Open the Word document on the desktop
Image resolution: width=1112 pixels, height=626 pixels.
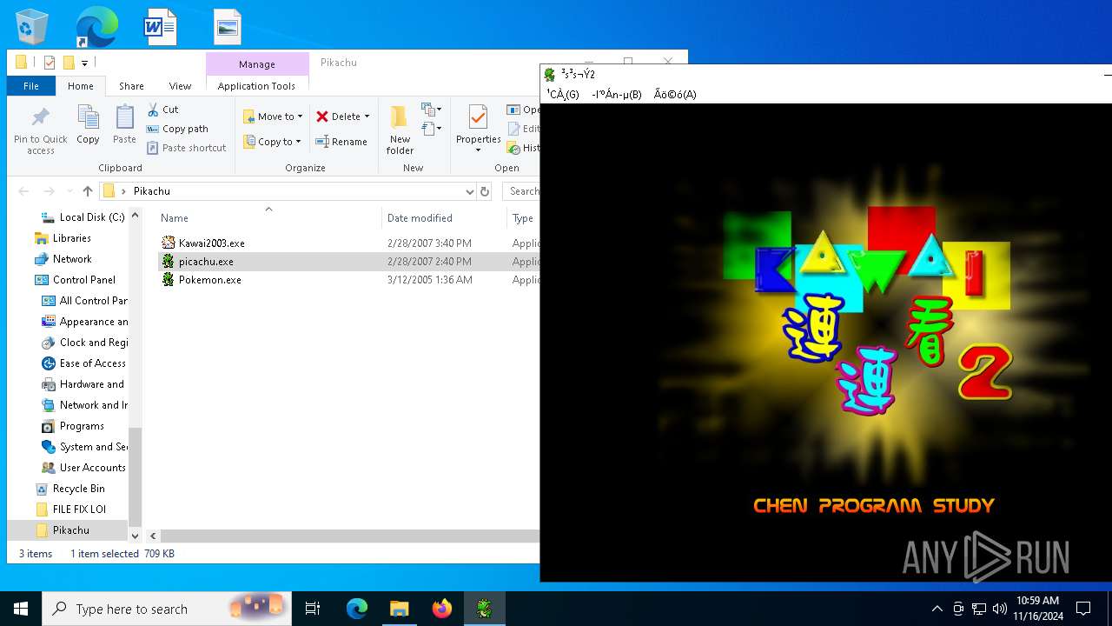[x=160, y=27]
